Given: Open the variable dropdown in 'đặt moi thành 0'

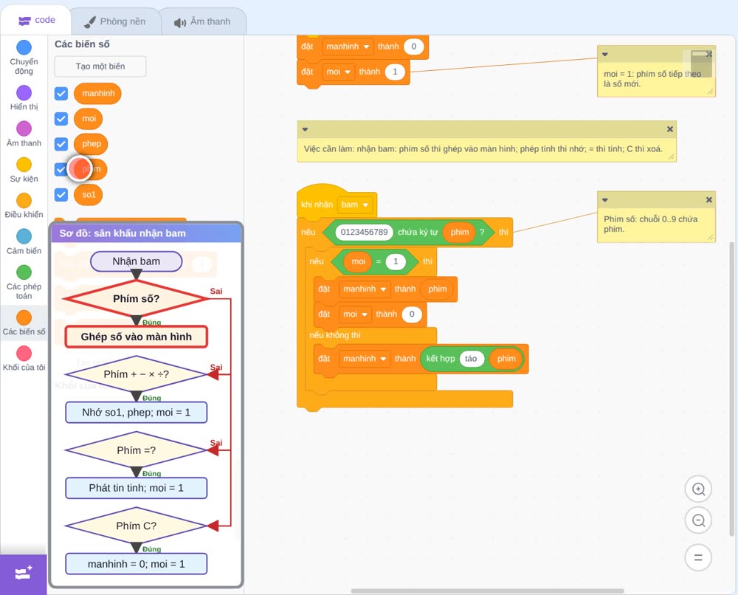Looking at the screenshot, I should pos(356,314).
